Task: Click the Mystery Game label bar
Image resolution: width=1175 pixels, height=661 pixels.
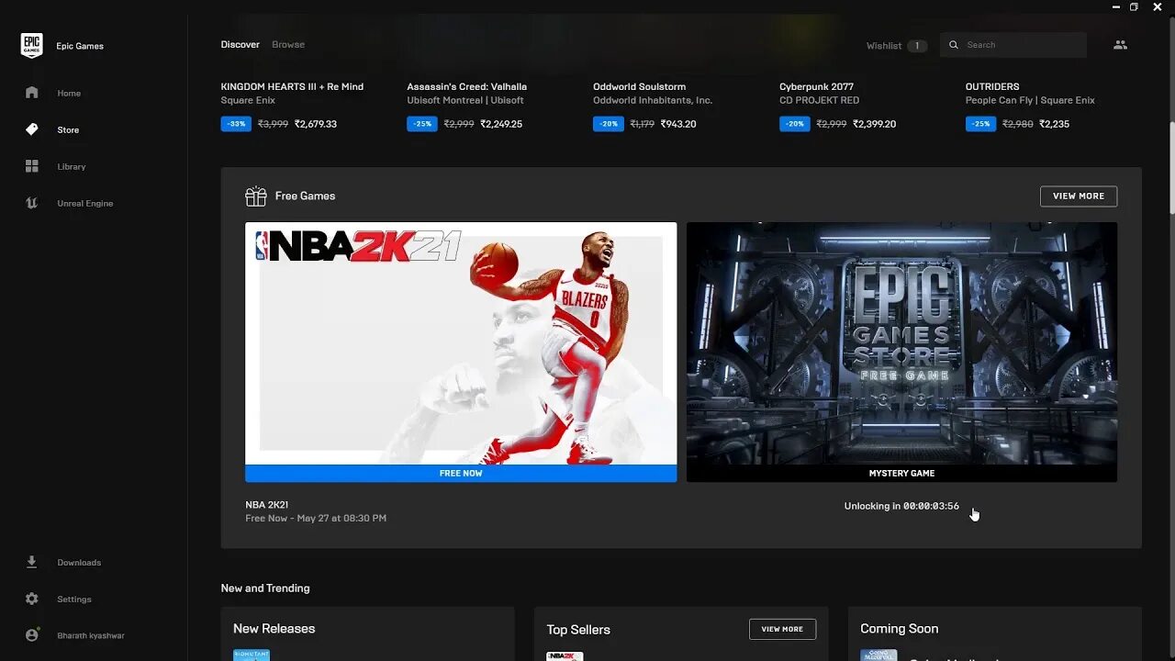Action: [901, 474]
